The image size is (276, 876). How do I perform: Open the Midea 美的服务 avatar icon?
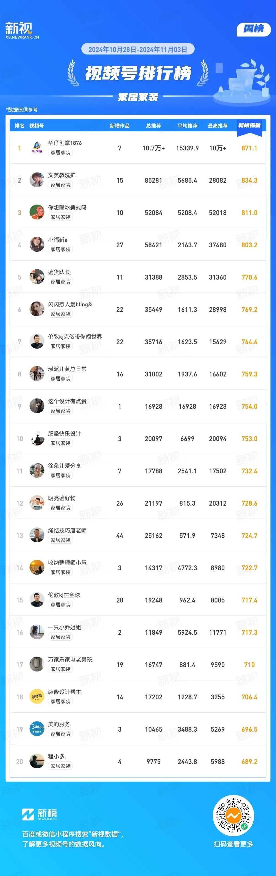[x=37, y=729]
